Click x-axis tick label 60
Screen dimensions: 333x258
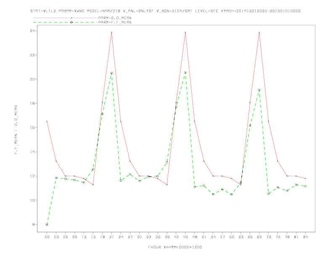pyautogui.click(x=232, y=237)
